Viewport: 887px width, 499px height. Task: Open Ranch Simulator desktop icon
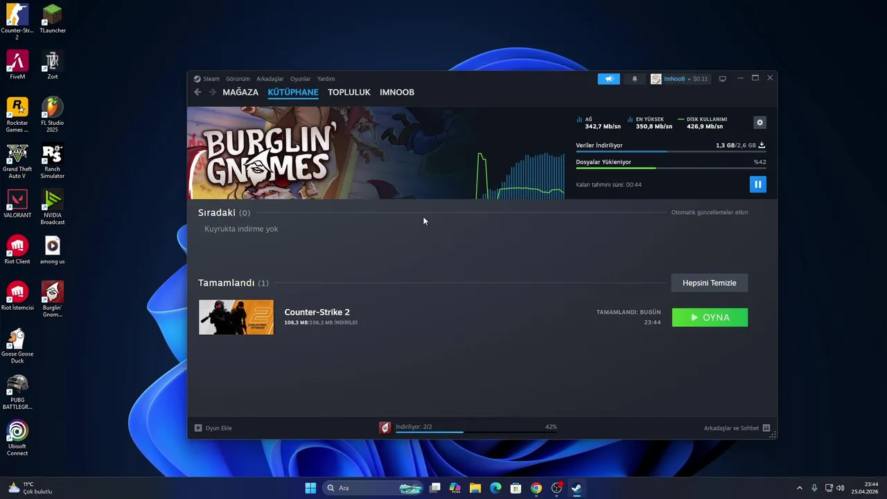click(53, 161)
